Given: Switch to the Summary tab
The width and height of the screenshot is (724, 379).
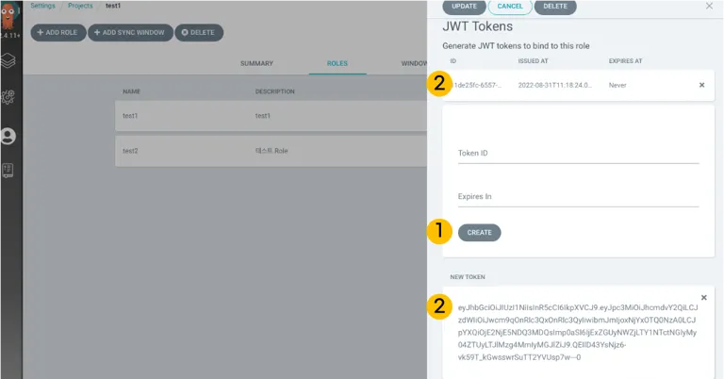Looking at the screenshot, I should (x=256, y=63).
